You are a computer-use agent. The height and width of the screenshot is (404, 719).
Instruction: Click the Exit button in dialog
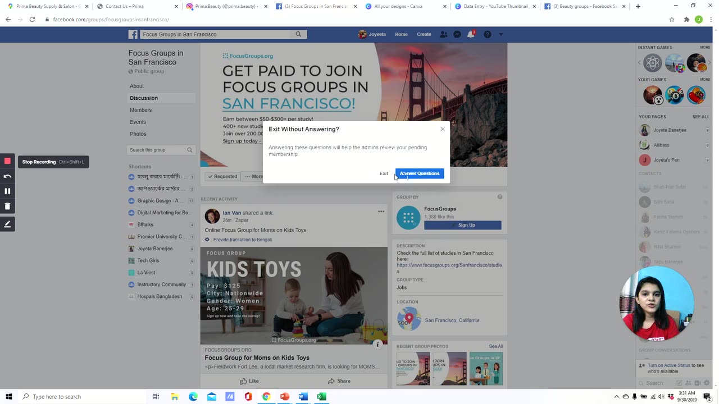[x=384, y=173]
